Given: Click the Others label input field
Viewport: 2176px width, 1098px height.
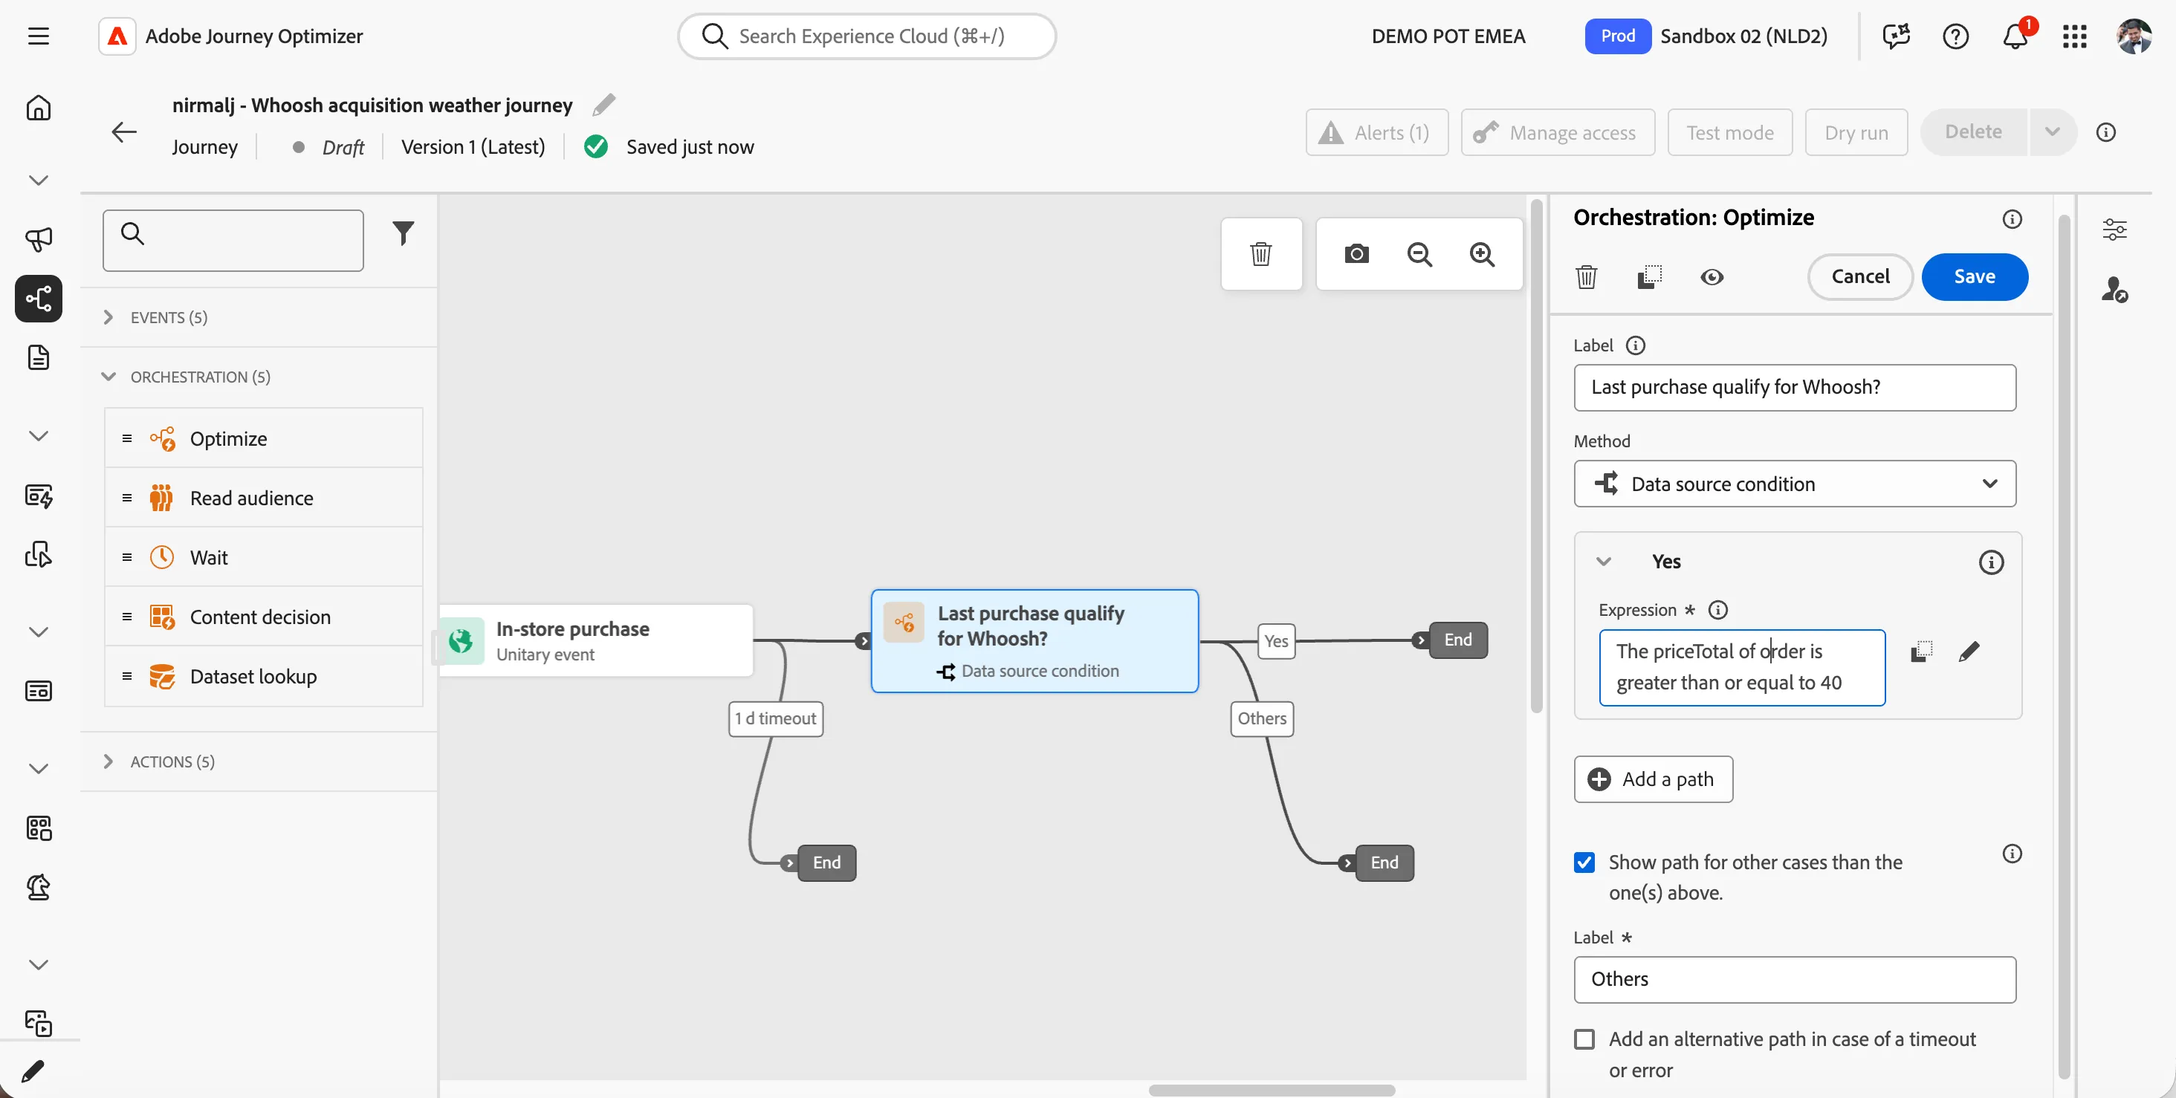Looking at the screenshot, I should pyautogui.click(x=1794, y=980).
